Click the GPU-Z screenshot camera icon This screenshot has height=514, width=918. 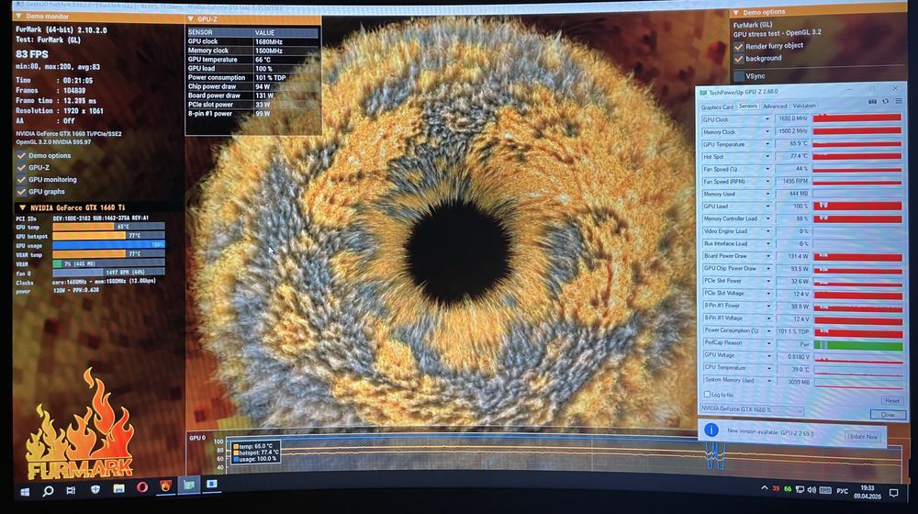click(x=872, y=102)
